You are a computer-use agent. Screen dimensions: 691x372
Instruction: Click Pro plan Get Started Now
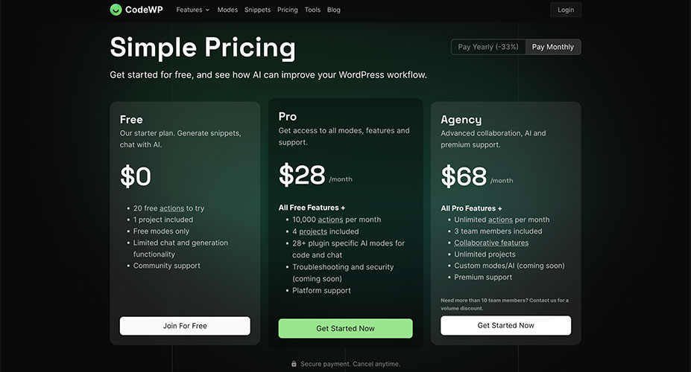click(x=345, y=328)
